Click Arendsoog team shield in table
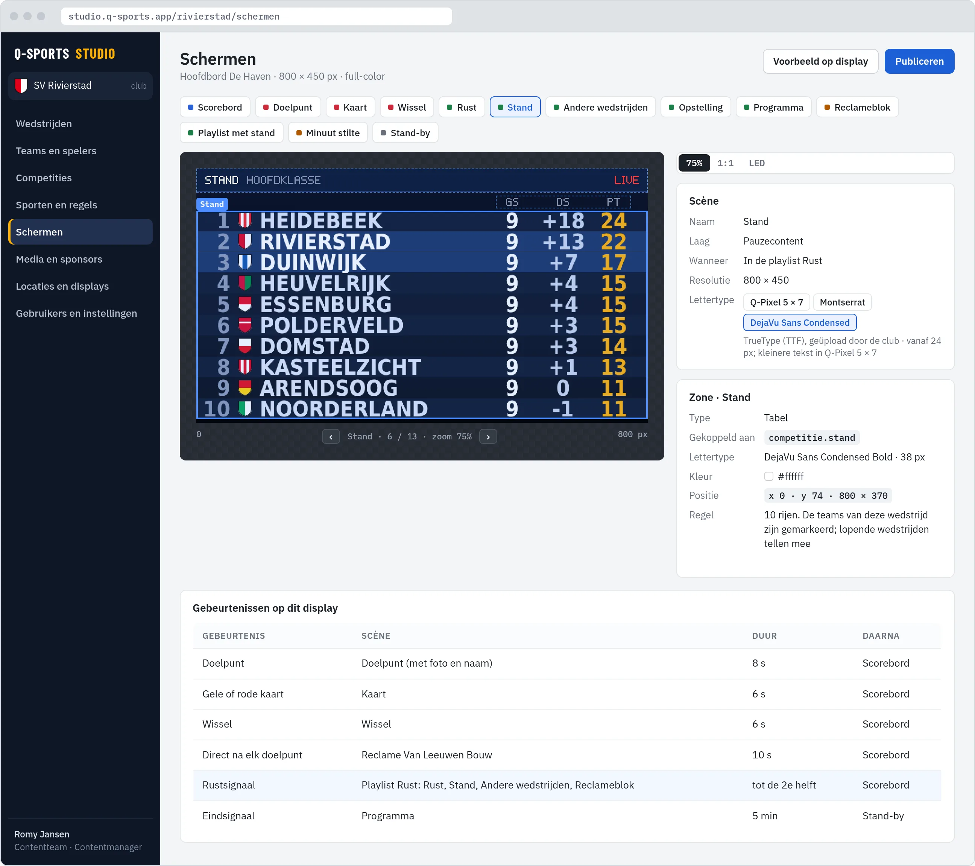This screenshot has height=866, width=975. tap(245, 388)
